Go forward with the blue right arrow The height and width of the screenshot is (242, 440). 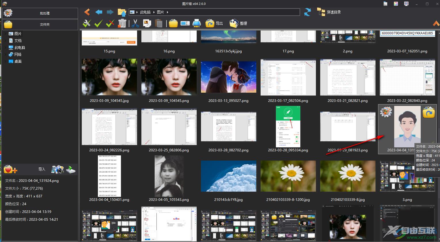pyautogui.click(x=110, y=12)
